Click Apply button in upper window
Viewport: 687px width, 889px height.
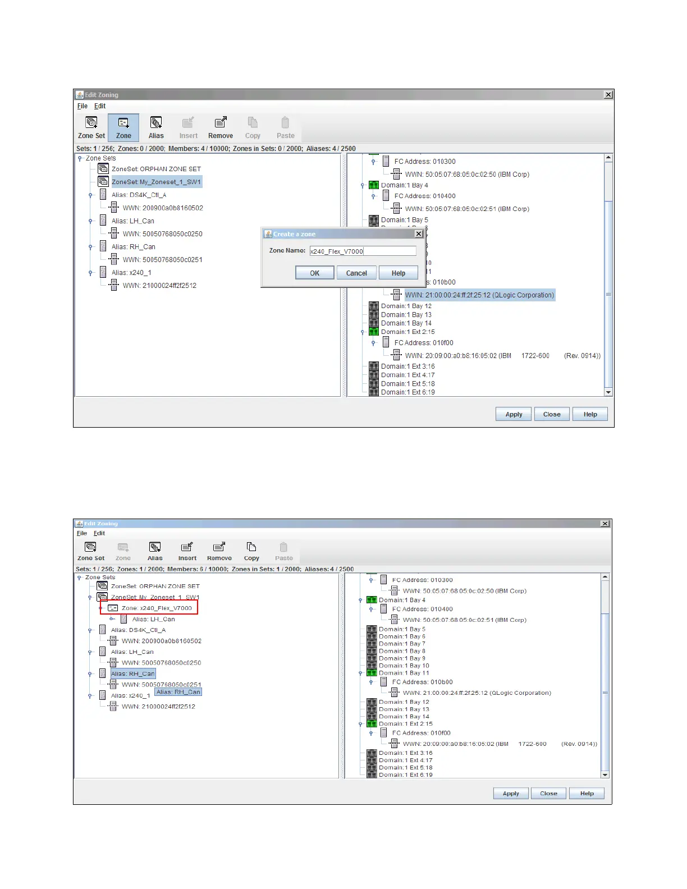point(514,414)
